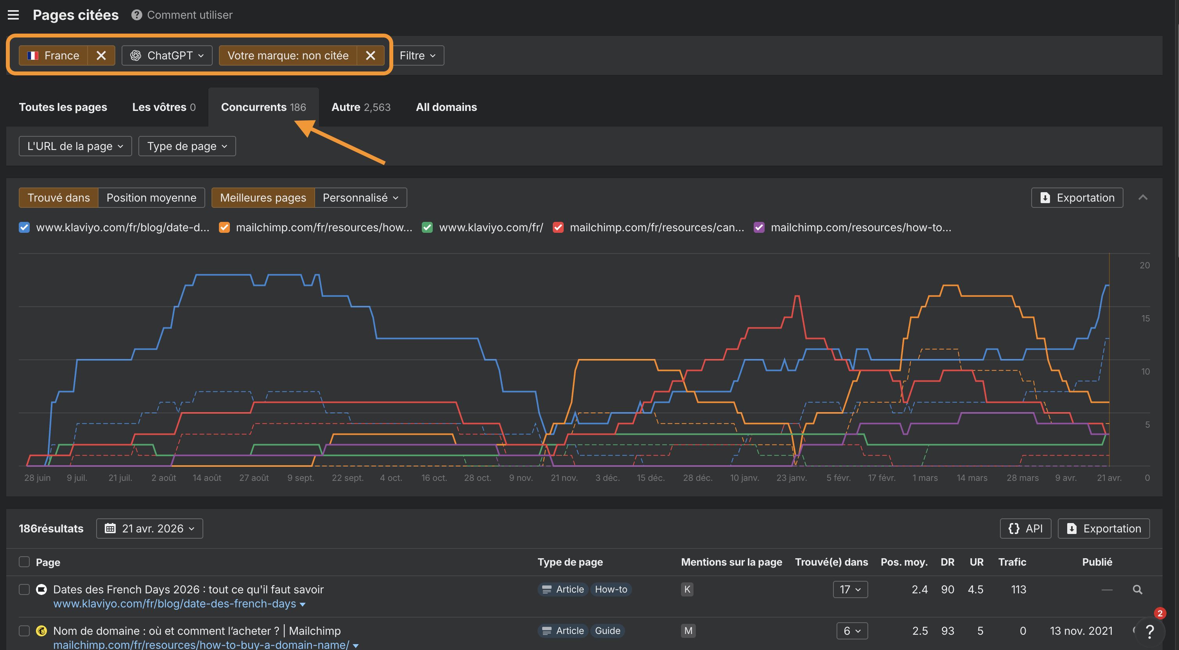The width and height of the screenshot is (1179, 650).
Task: Open the 21 avr. 2026 date picker
Action: click(150, 529)
